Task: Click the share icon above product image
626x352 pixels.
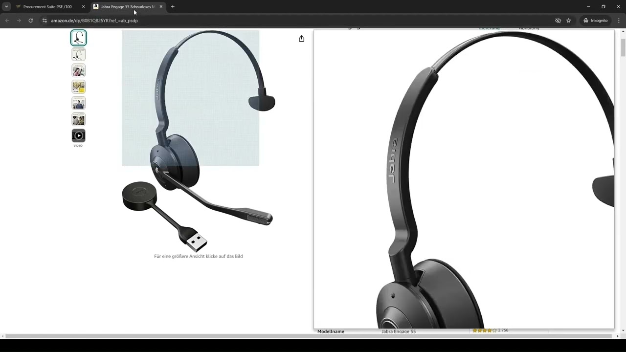Action: pyautogui.click(x=301, y=39)
